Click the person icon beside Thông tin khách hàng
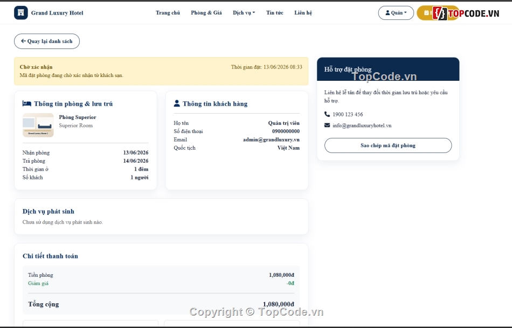 177,103
